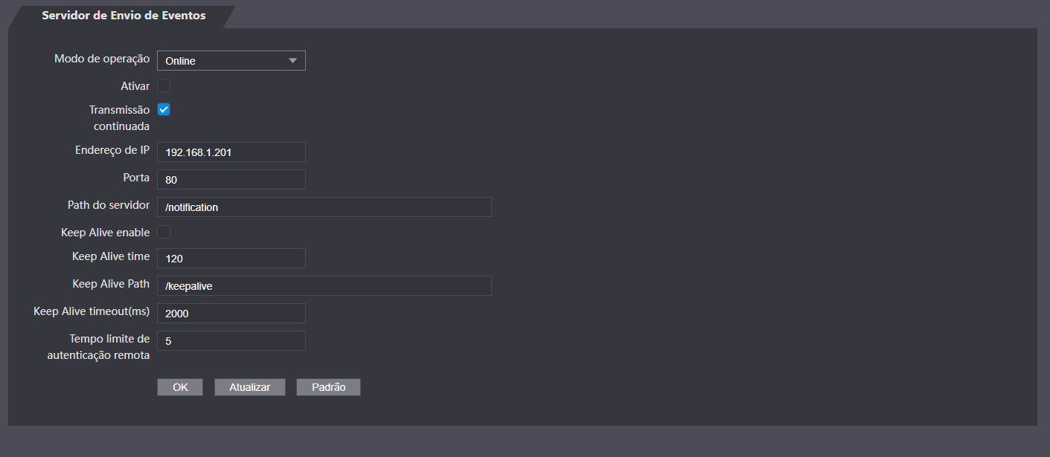Focus the Endereço de IP field
This screenshot has height=457, width=1050.
[x=231, y=152]
